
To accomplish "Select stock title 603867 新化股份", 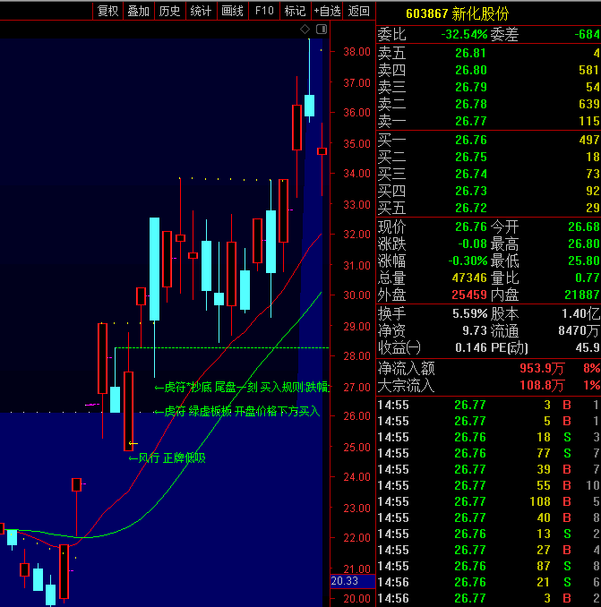I will (457, 14).
